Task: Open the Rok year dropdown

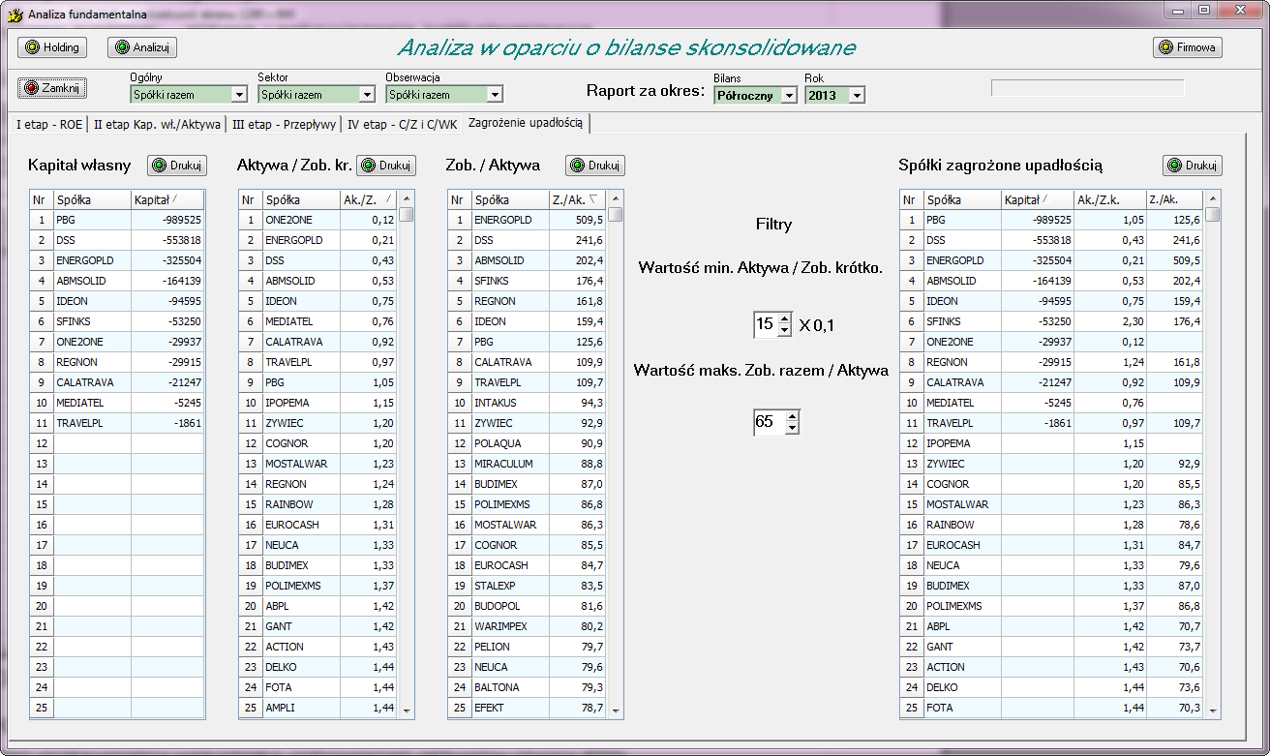Action: click(x=857, y=96)
